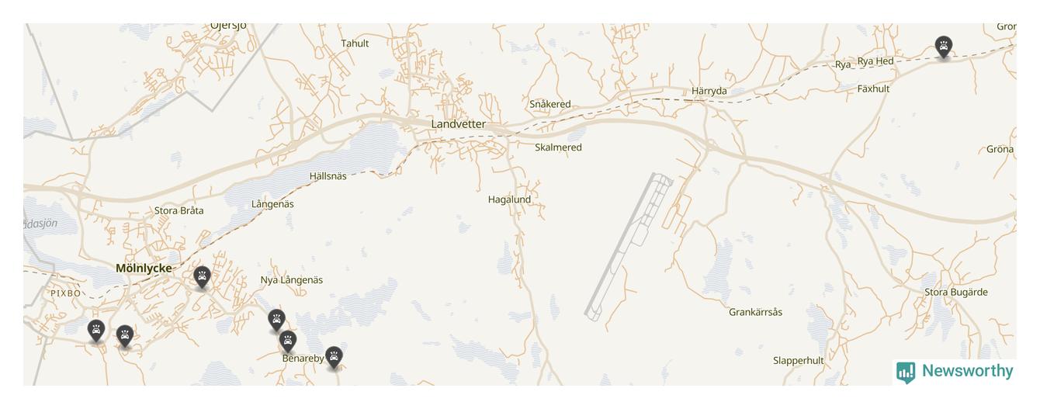Viewport: 1040px width, 409px height.
Task: Select the Tahult label
Action: (x=355, y=43)
